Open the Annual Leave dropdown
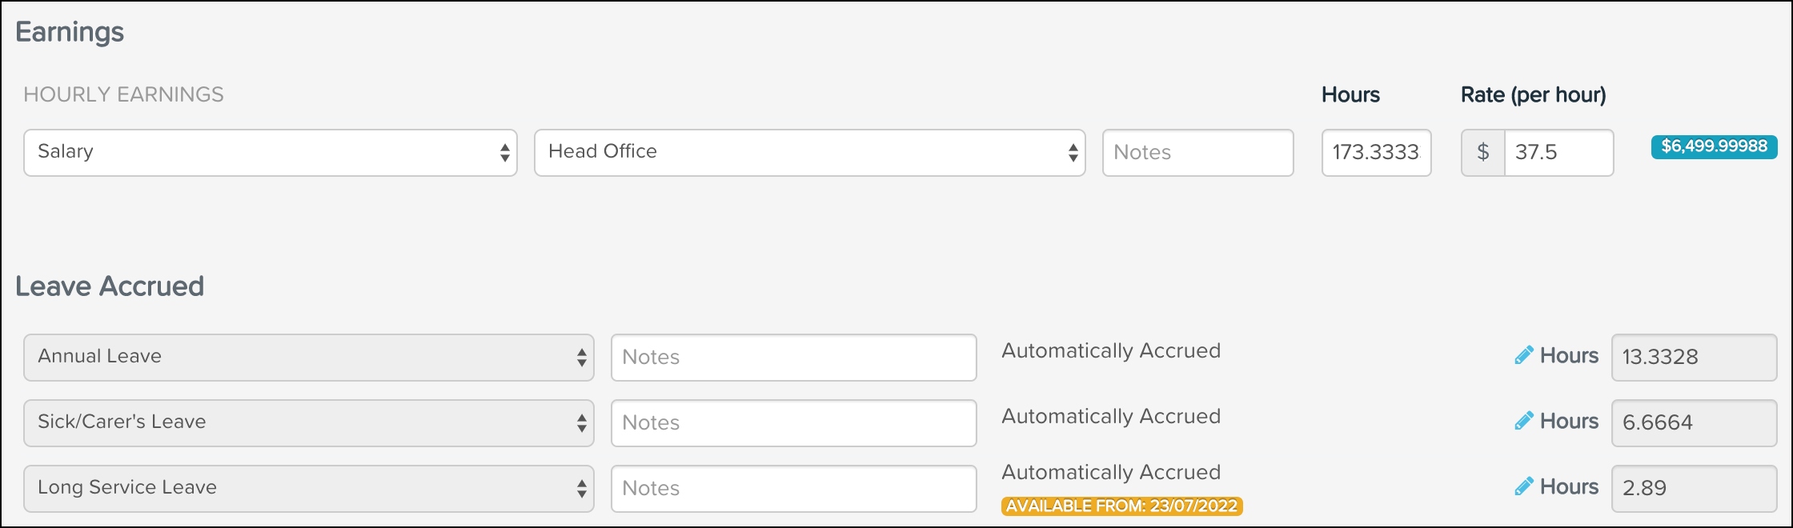This screenshot has width=1793, height=528. click(x=308, y=357)
